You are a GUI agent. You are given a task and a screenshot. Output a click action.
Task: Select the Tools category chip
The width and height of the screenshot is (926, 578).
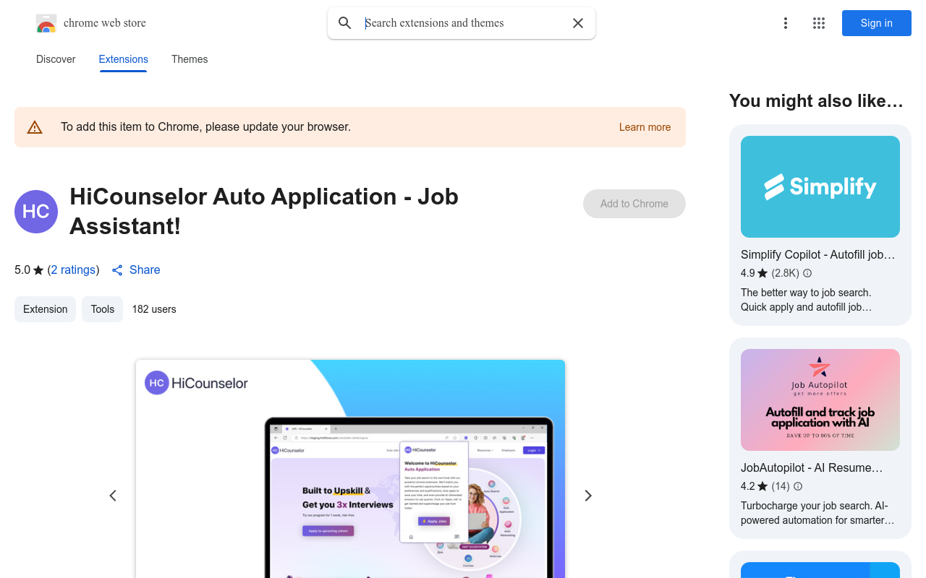[103, 309]
